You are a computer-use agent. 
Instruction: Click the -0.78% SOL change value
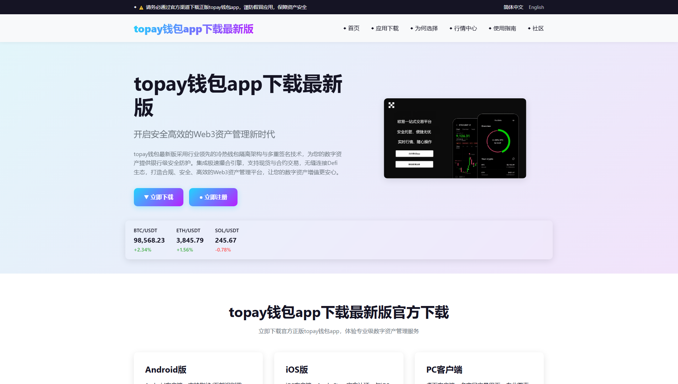(223, 250)
